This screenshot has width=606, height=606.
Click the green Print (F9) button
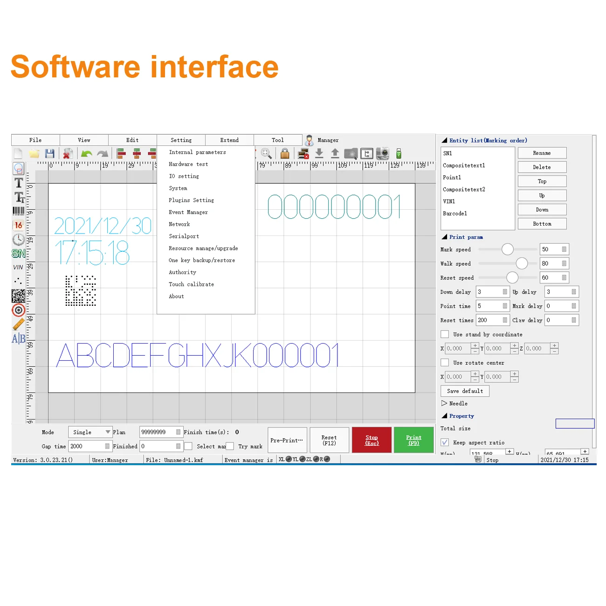[414, 440]
